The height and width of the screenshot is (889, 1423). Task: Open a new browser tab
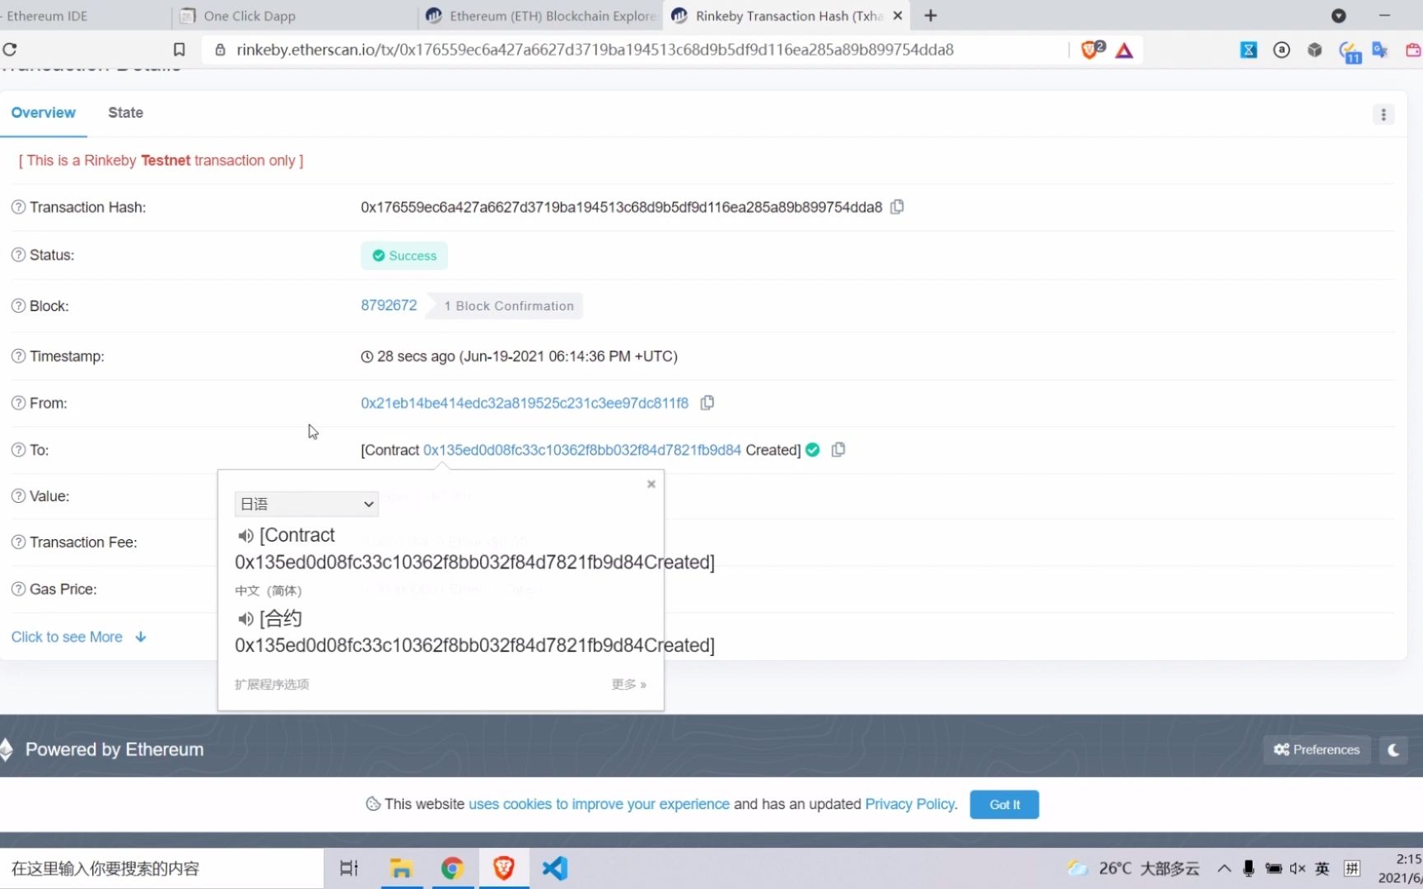coord(931,16)
